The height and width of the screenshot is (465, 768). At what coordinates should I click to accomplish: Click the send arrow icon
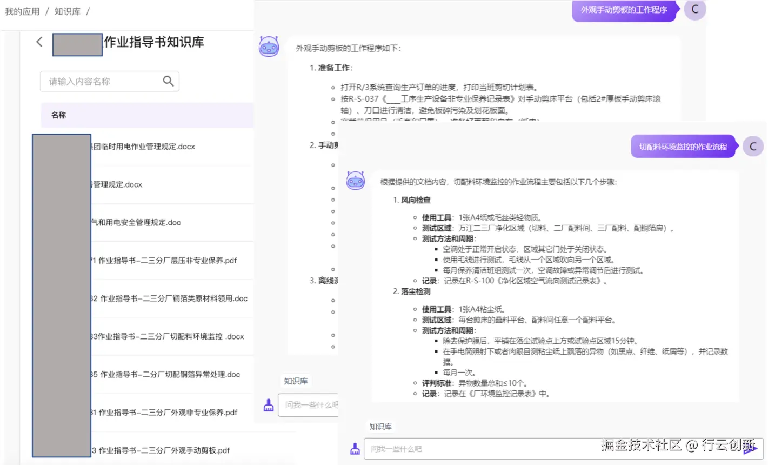751,449
